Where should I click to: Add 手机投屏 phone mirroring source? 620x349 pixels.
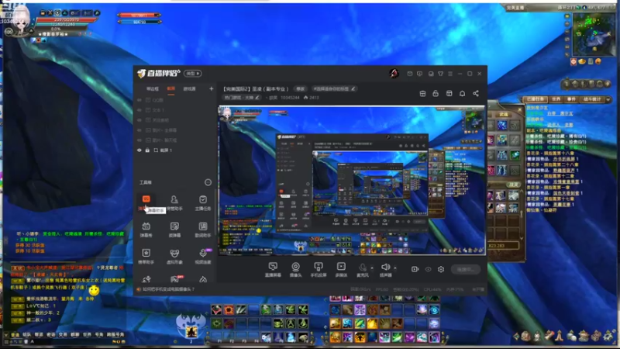tap(319, 269)
